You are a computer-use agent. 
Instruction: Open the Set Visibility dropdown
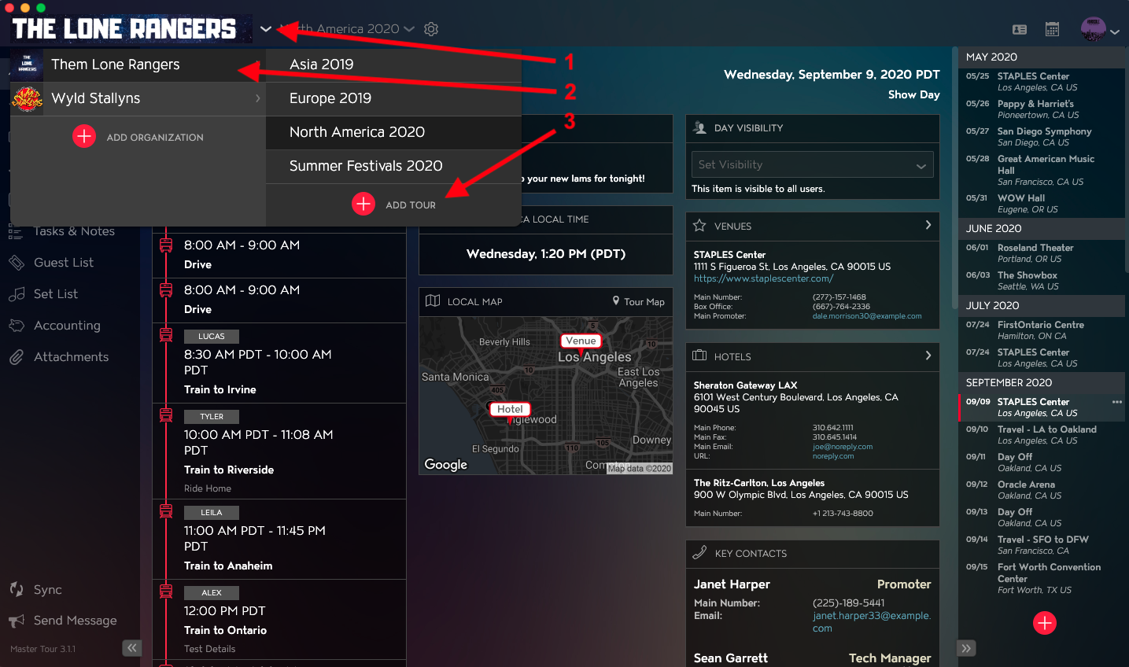point(813,164)
